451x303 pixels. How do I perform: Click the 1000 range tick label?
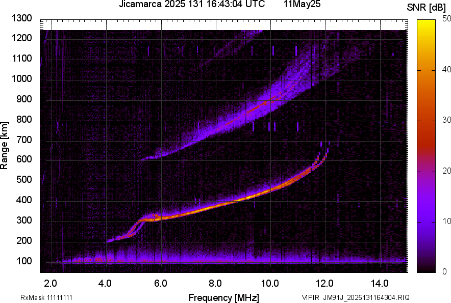coord(21,78)
